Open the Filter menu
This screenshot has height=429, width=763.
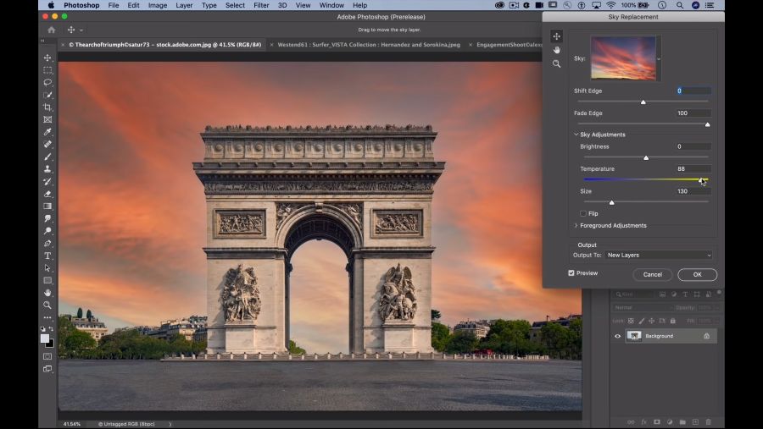[x=261, y=5]
